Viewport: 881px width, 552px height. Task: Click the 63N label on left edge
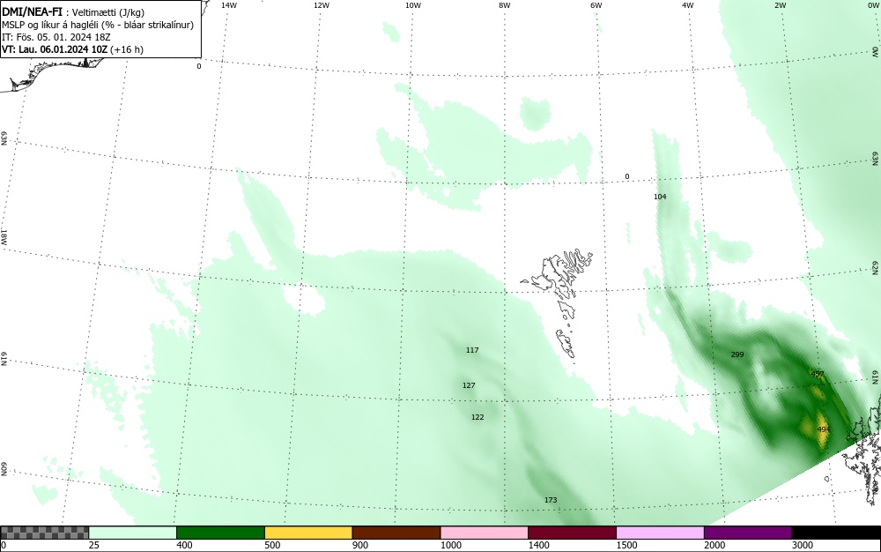tap(4, 138)
